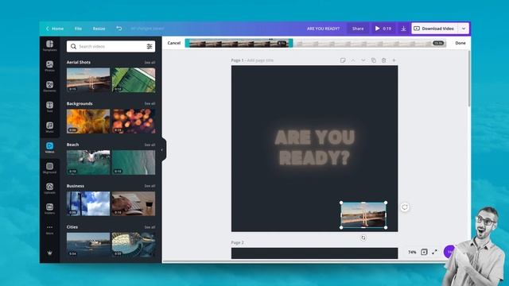This screenshot has width=509, height=286.
Task: Click the download arrow icon
Action: point(403,29)
